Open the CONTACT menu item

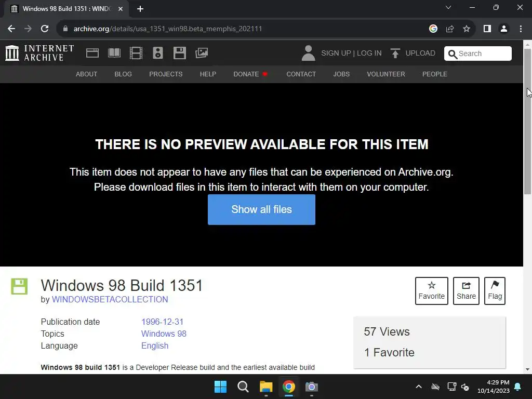301,74
